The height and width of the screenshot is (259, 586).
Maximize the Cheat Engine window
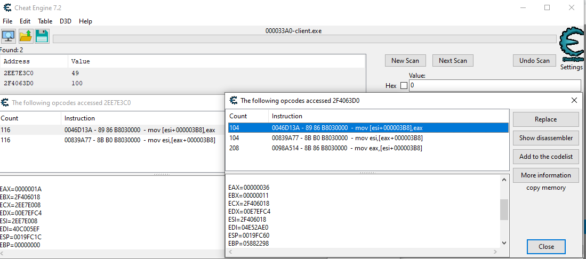547,7
